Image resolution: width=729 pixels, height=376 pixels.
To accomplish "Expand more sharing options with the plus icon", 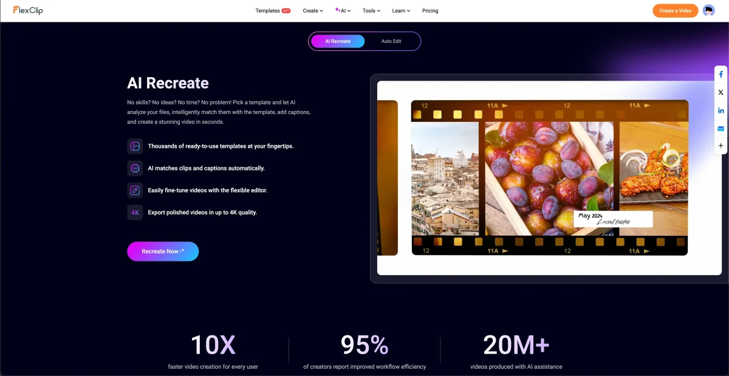I will pos(720,146).
